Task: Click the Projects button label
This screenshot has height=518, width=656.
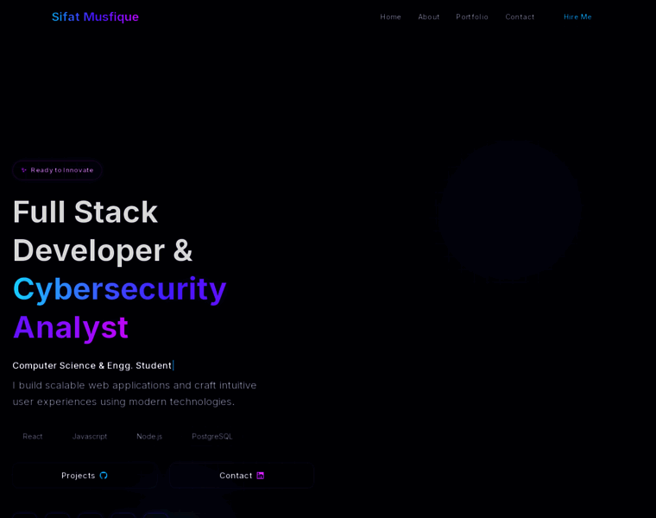Action: [78, 476]
